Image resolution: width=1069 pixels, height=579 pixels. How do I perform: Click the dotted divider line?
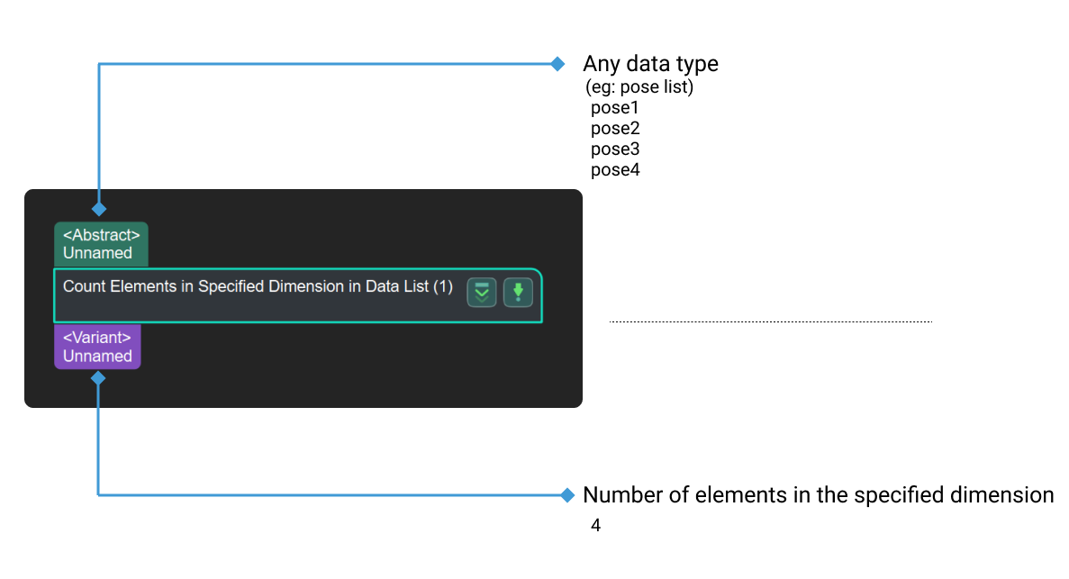point(770,320)
